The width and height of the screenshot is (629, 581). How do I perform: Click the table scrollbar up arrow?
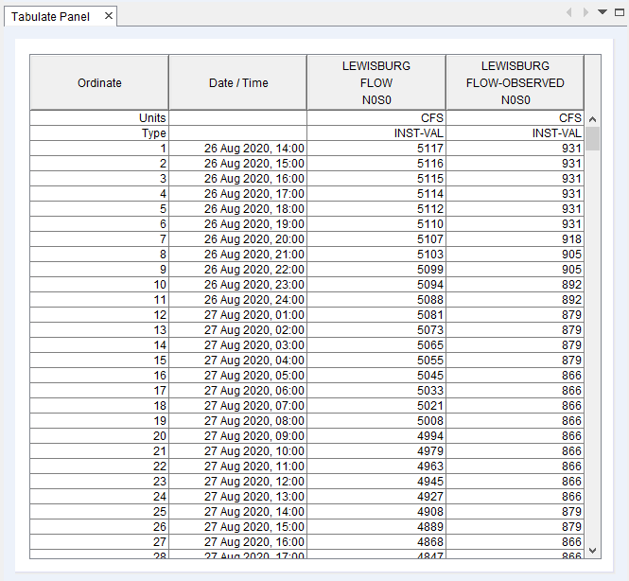click(592, 119)
